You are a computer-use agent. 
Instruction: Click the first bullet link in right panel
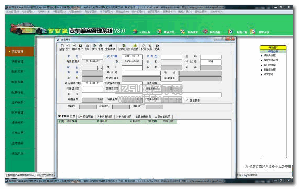[269, 55]
